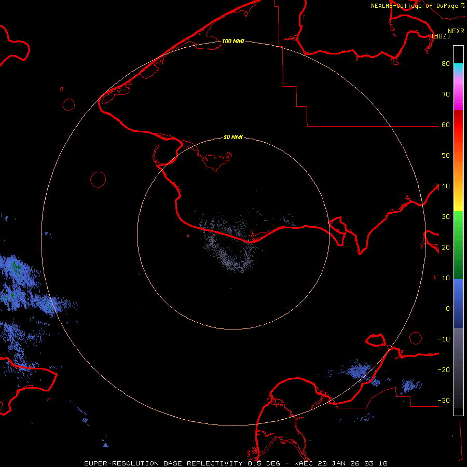Click the -30 value on the dBZ scale
The height and width of the screenshot is (467, 467).
(x=444, y=400)
